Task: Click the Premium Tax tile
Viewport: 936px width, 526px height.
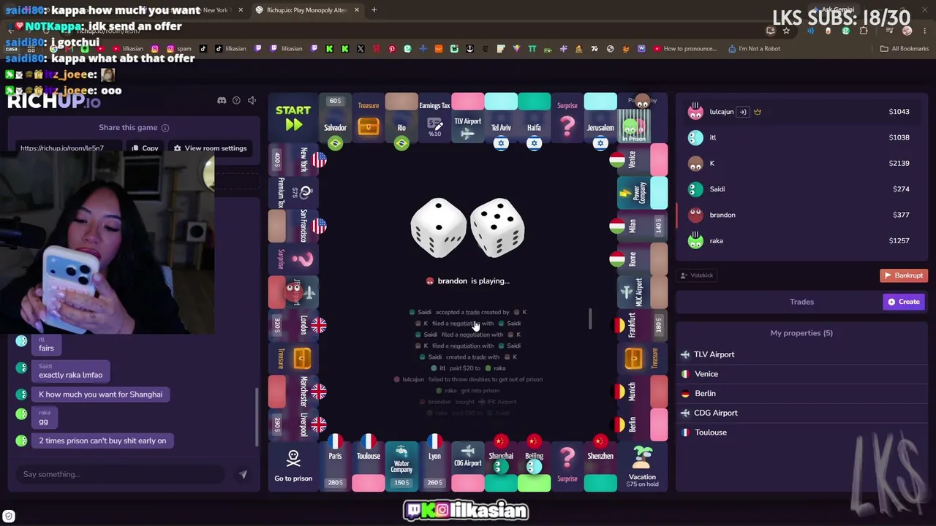Action: [293, 193]
